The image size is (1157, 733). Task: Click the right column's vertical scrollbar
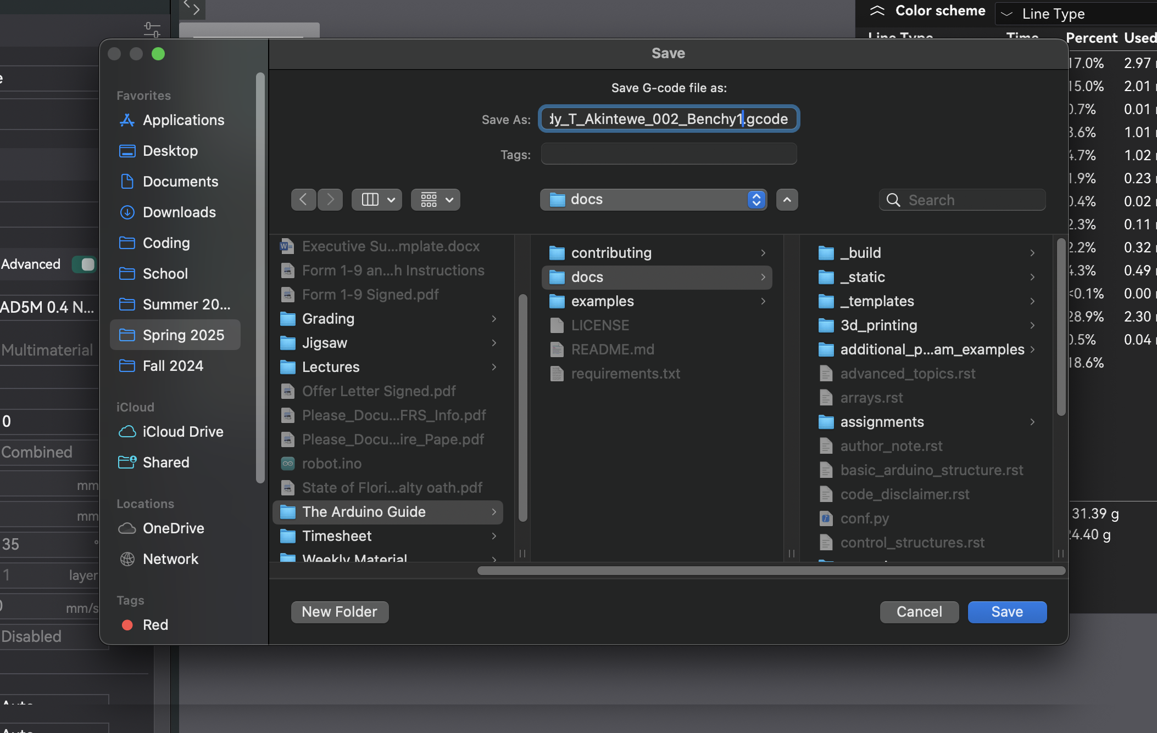coord(1061,327)
